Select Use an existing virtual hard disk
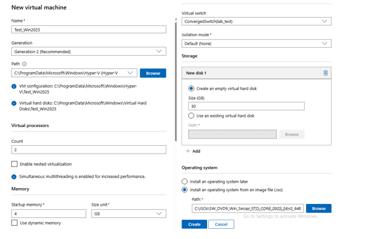The image size is (380, 239). (191, 116)
